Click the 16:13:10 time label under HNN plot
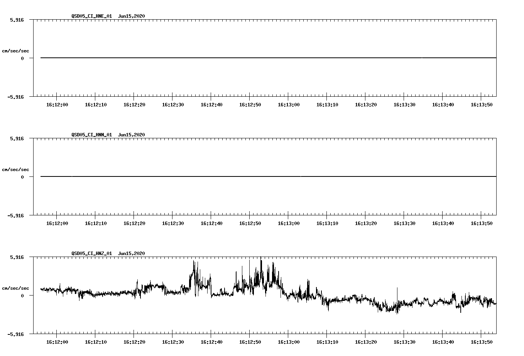Image resolution: width=524 pixels, height=356 pixels. coord(327,223)
